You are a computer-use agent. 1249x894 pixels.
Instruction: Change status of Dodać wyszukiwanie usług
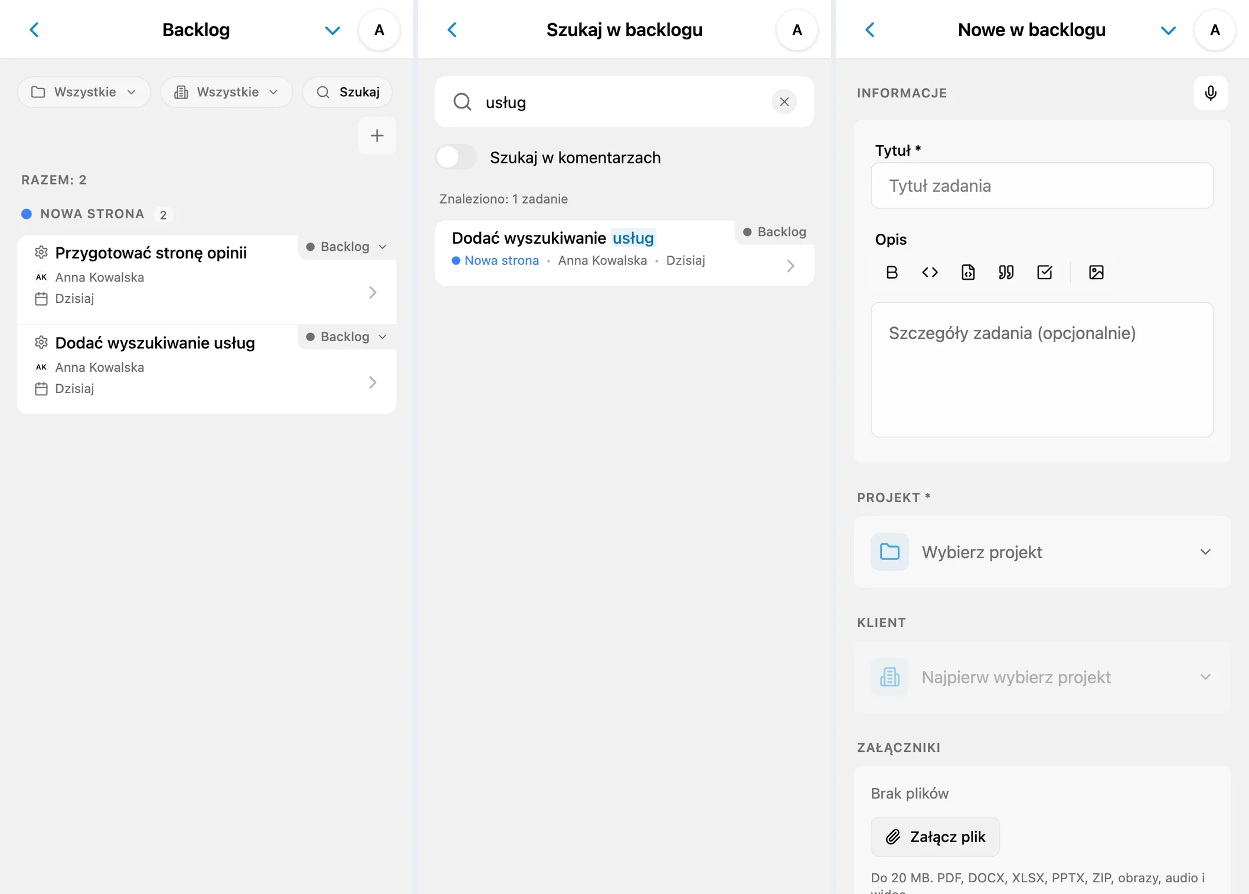(347, 337)
